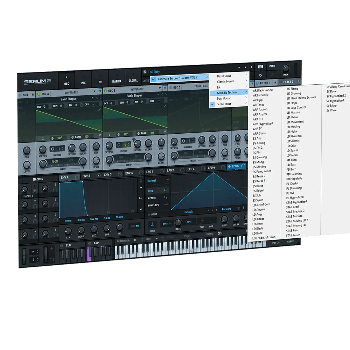Screen dimensions: 350x350
Task: Click the undo arrow icon
Action: (x=260, y=75)
